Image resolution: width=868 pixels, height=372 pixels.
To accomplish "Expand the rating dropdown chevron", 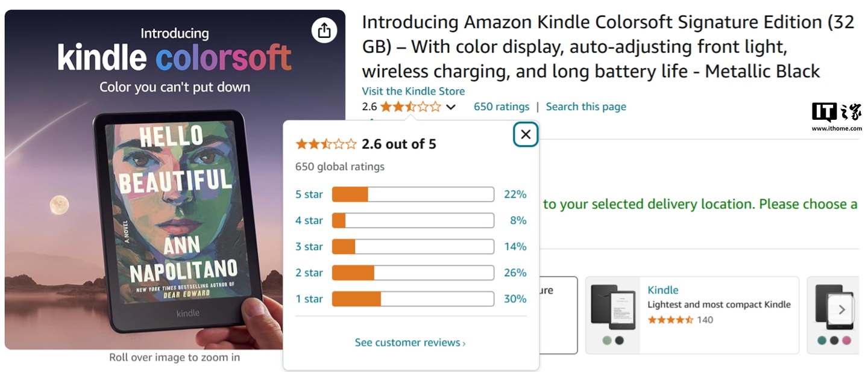I will point(451,107).
